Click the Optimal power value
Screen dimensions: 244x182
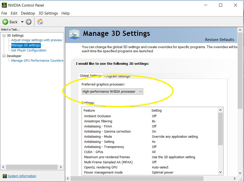click(163, 173)
